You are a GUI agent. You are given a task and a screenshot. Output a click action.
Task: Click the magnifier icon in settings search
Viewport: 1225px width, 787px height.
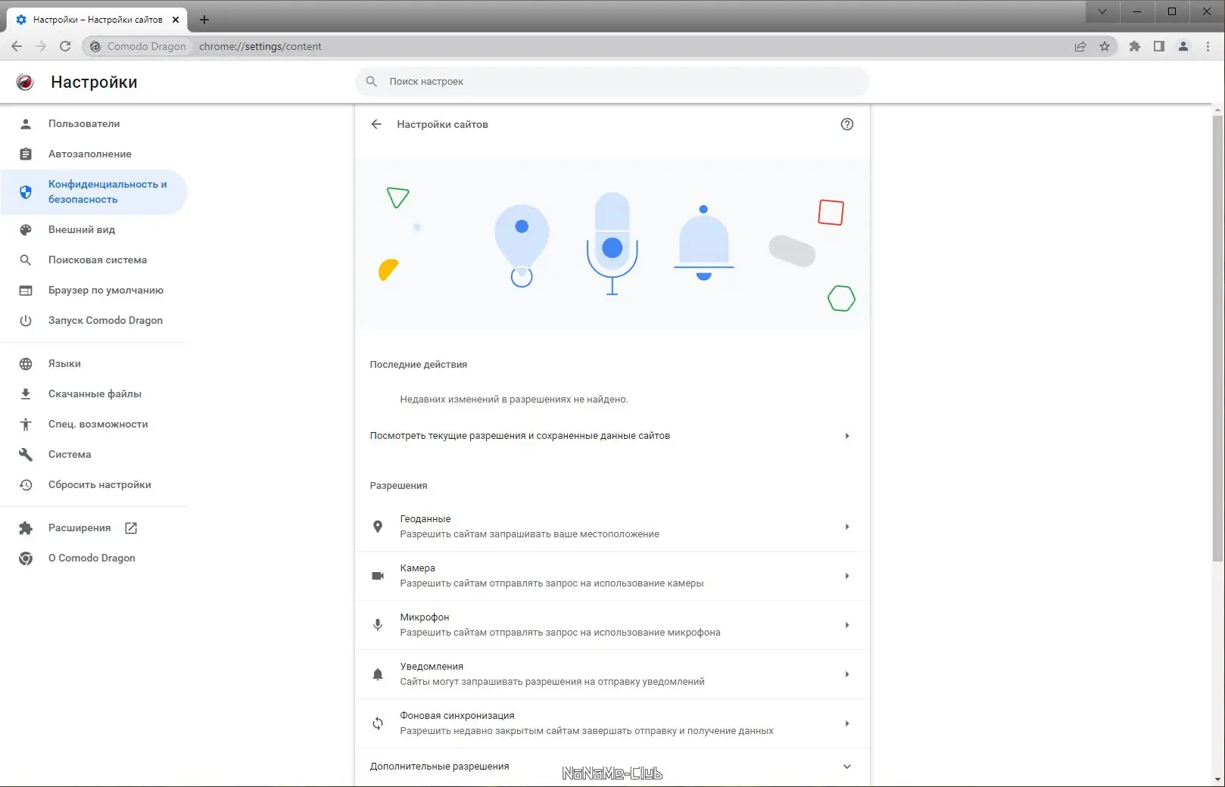coord(371,81)
